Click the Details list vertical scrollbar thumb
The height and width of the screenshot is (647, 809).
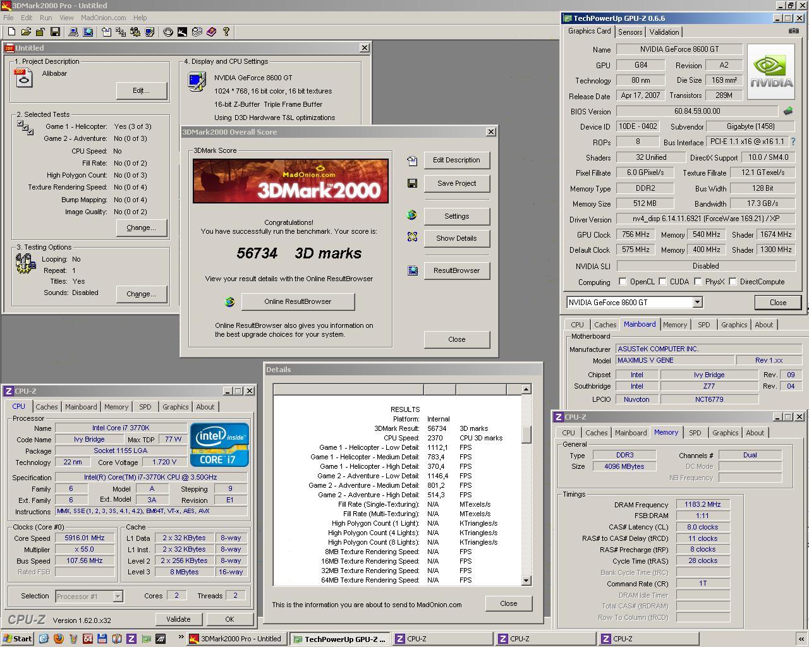526,434
